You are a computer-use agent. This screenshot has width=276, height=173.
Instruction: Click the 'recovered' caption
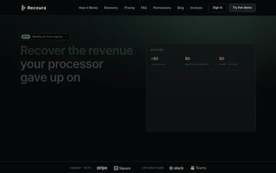[157, 64]
